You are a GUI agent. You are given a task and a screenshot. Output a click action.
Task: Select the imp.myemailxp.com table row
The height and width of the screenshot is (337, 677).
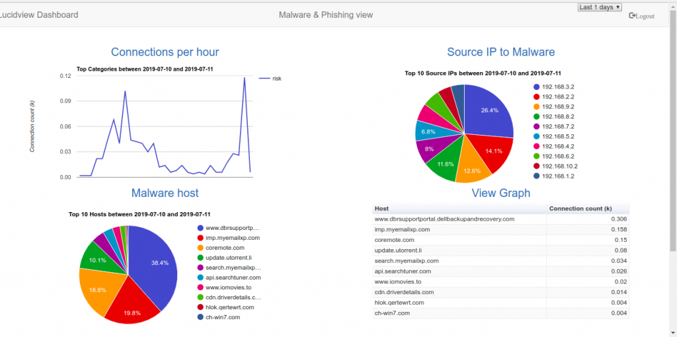(501, 229)
